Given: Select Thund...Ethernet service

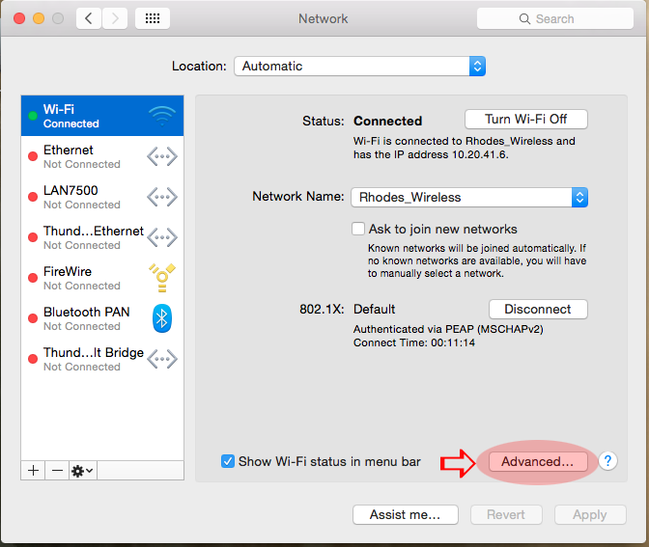Looking at the screenshot, I should [102, 237].
